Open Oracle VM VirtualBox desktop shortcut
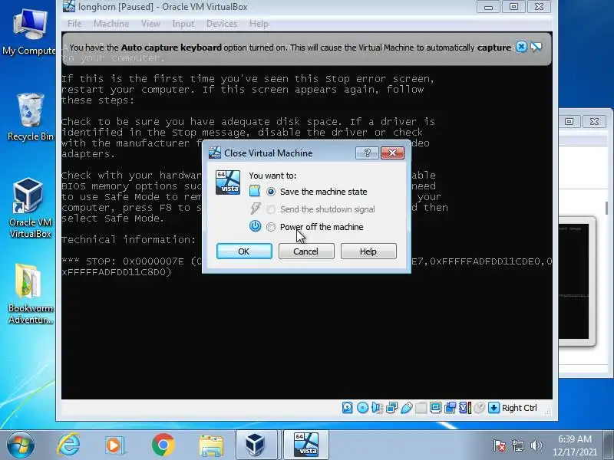 [x=30, y=208]
